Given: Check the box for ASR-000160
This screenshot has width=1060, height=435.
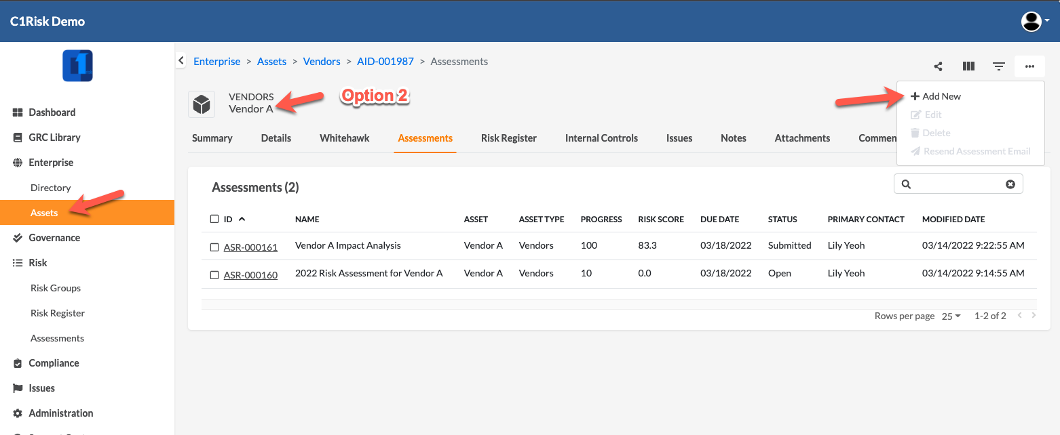Looking at the screenshot, I should click(214, 275).
